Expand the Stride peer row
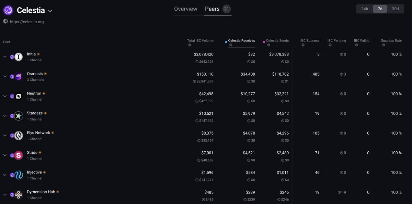 5,155
